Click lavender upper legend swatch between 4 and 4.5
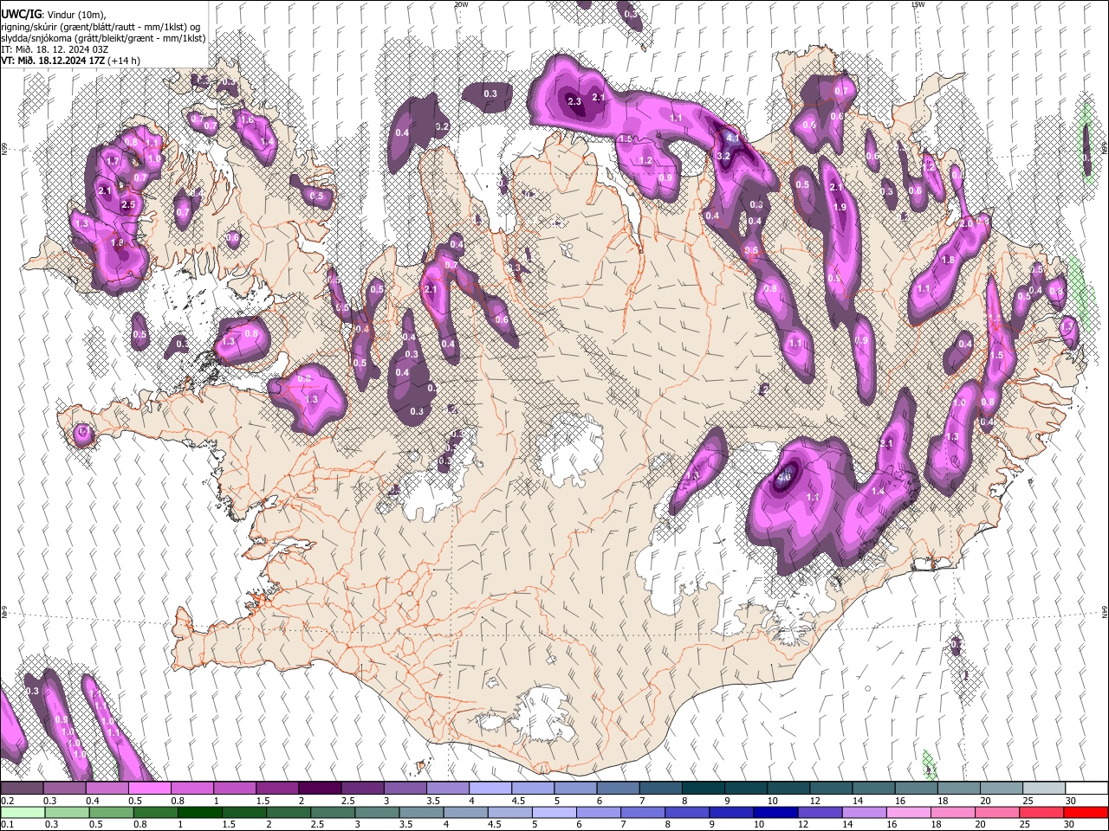This screenshot has width=1109, height=831. (x=490, y=789)
